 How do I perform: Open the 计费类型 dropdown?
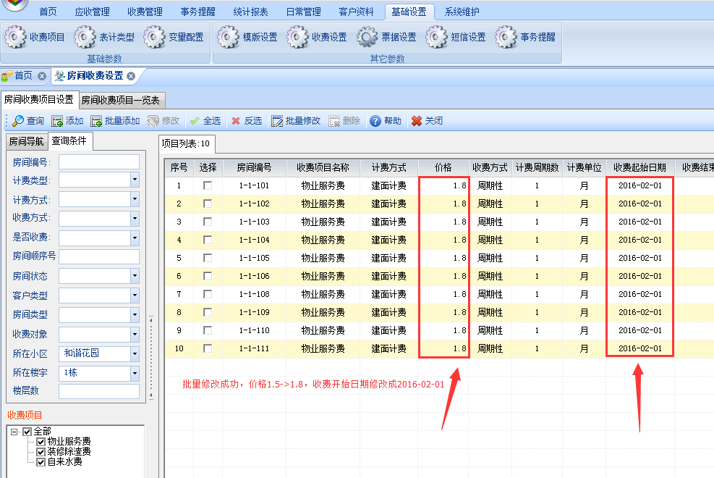[x=135, y=180]
